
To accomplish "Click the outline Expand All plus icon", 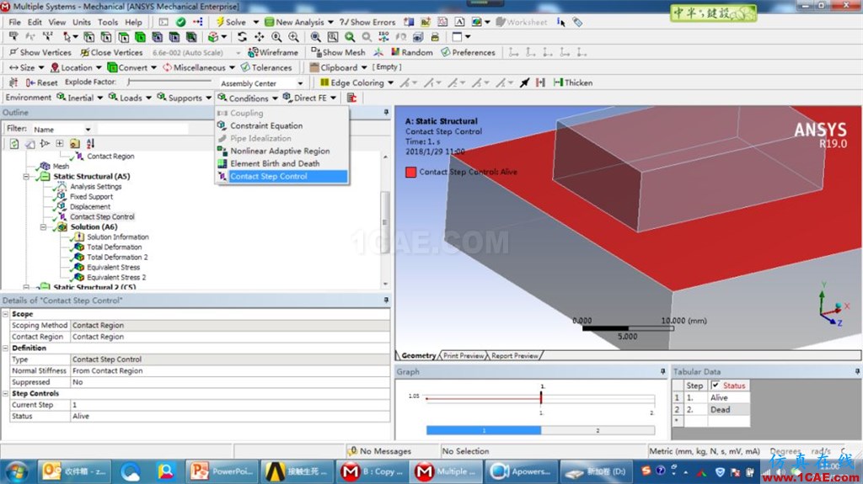I will tap(60, 144).
